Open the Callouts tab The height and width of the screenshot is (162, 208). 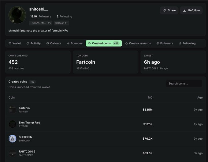point(54,43)
